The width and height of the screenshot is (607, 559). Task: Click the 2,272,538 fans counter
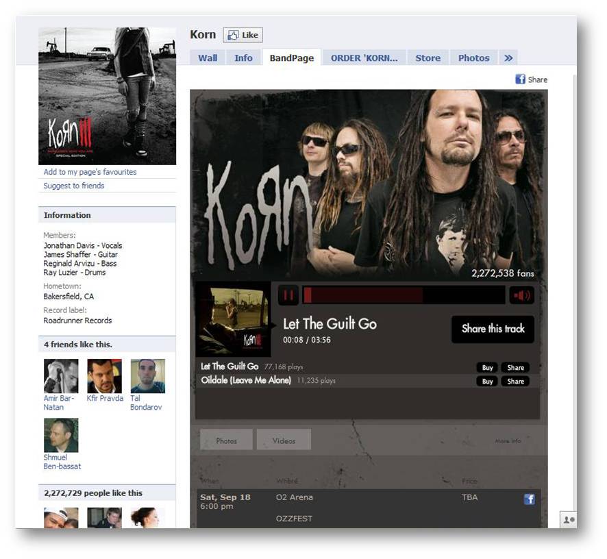(x=502, y=273)
